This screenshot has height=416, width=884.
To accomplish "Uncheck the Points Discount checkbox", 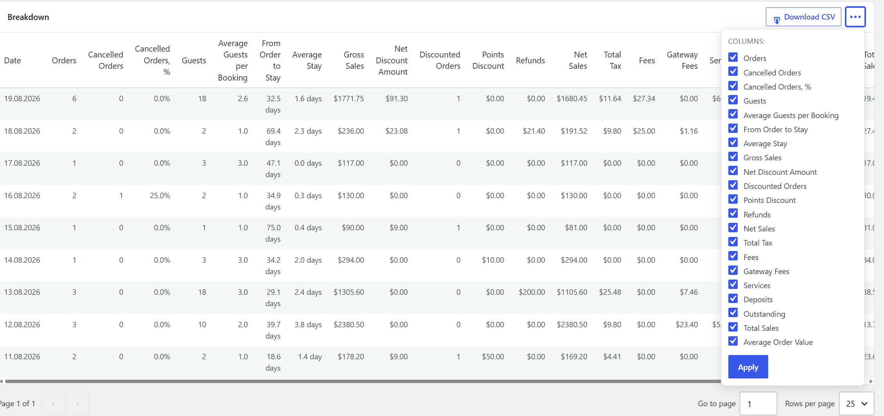I will point(733,199).
